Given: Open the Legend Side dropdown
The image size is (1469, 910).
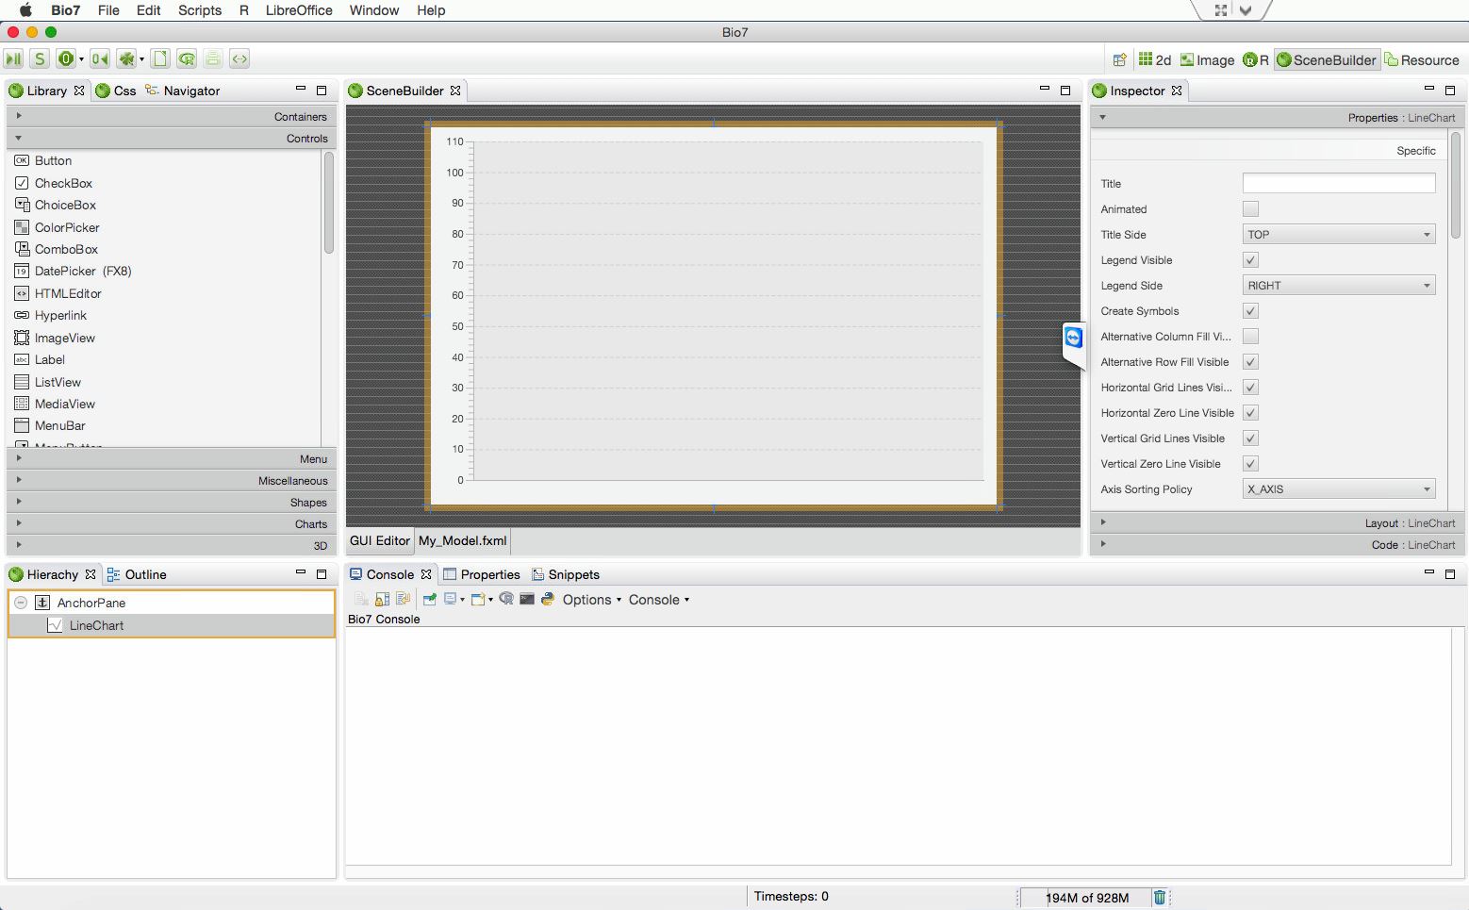Looking at the screenshot, I should [1339, 286].
